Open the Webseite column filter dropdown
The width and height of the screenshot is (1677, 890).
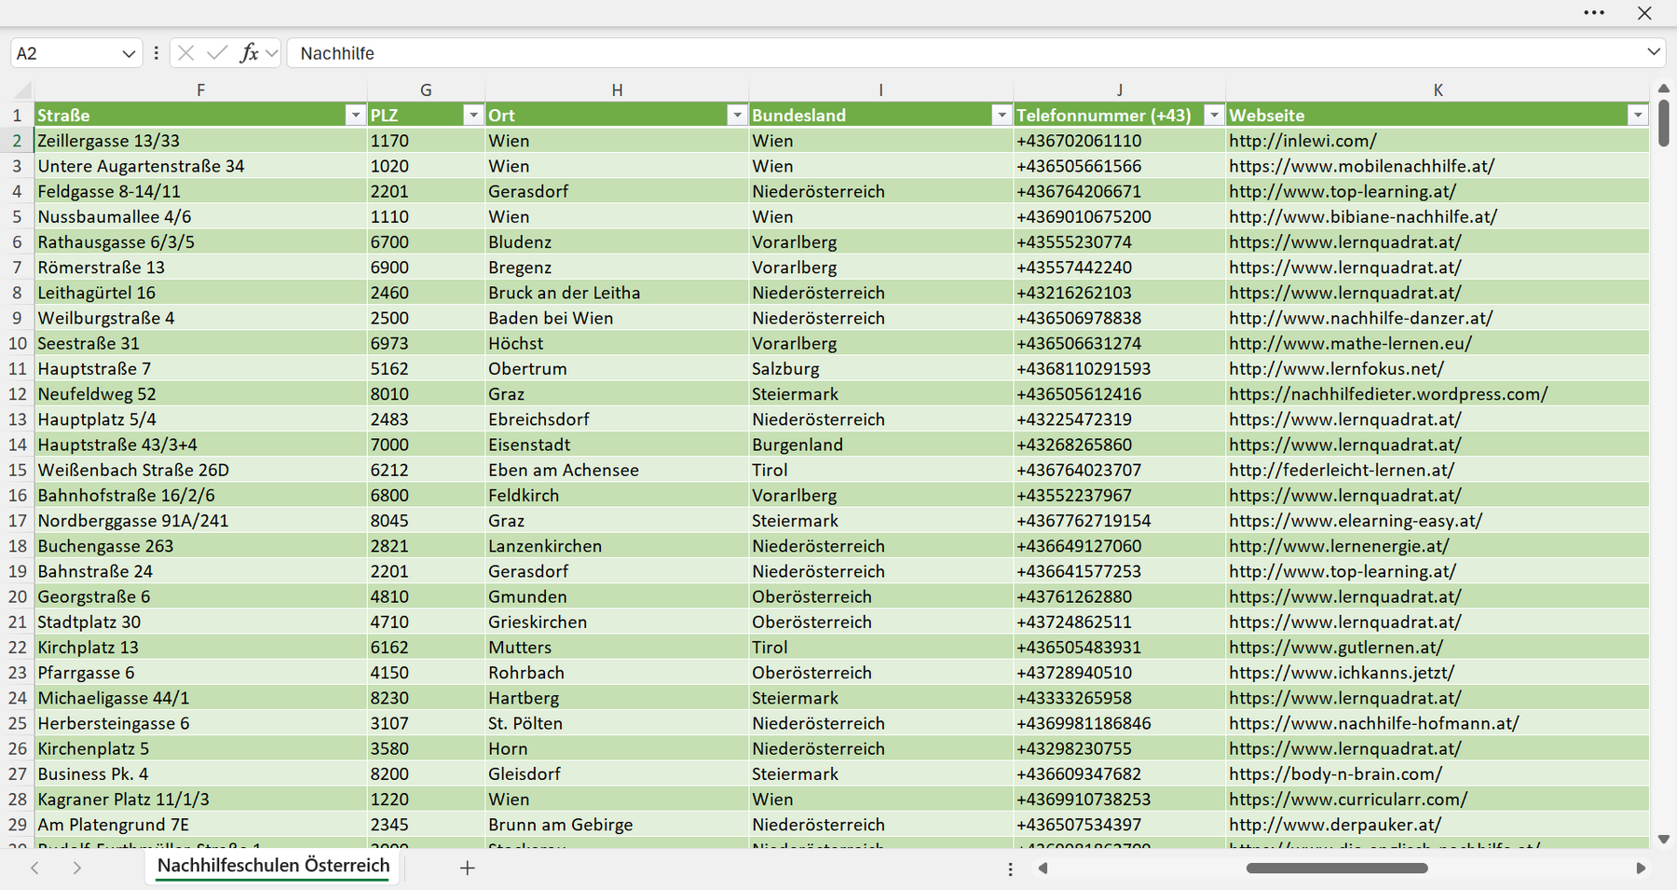point(1638,116)
